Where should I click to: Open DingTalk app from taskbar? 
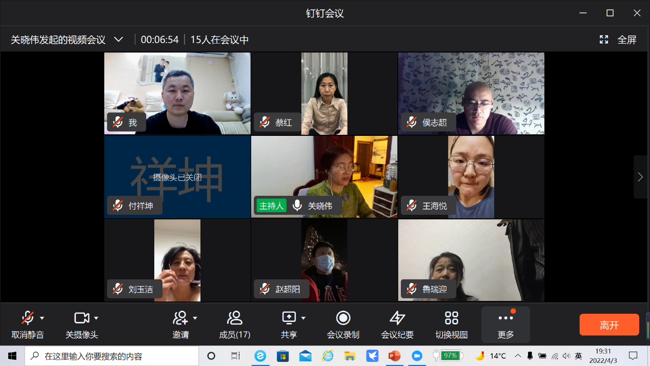tap(372, 356)
